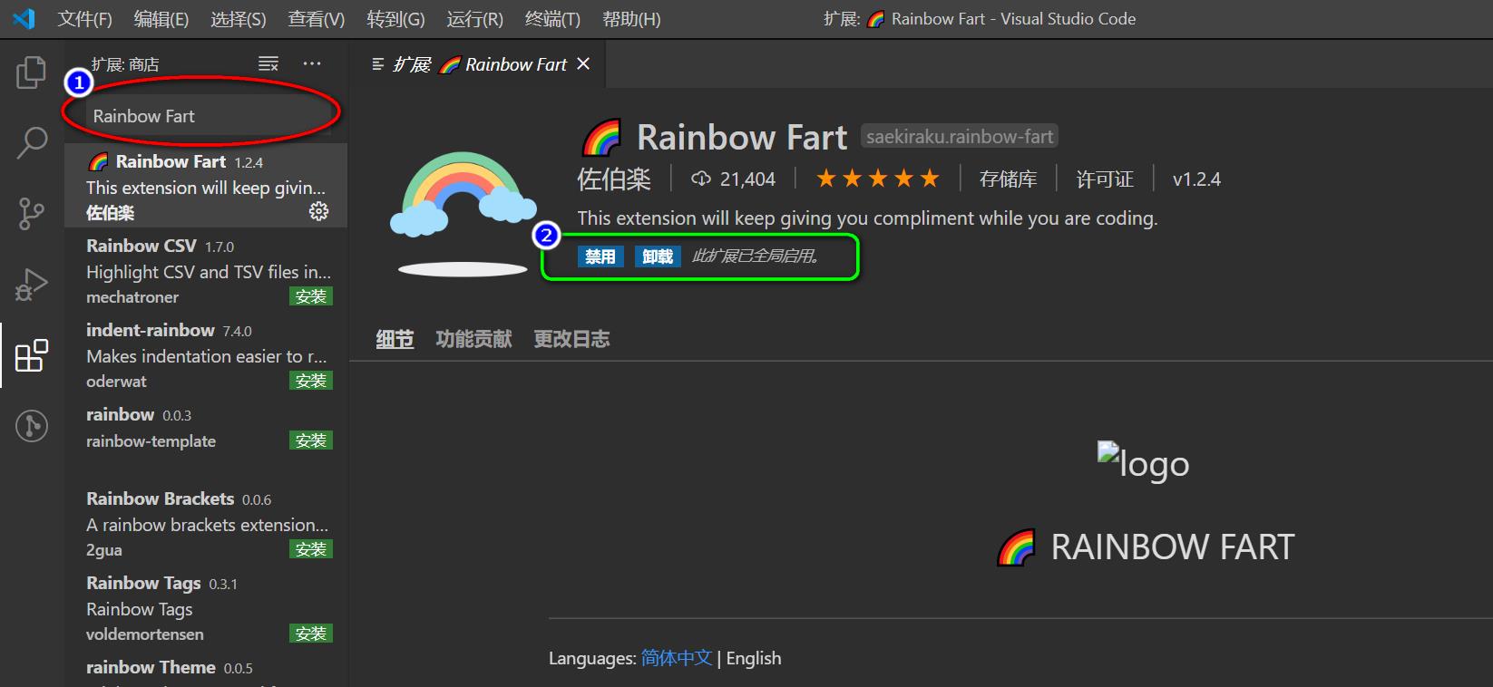Install the Rainbow Tags extension
This screenshot has height=687, width=1493.
point(311,634)
